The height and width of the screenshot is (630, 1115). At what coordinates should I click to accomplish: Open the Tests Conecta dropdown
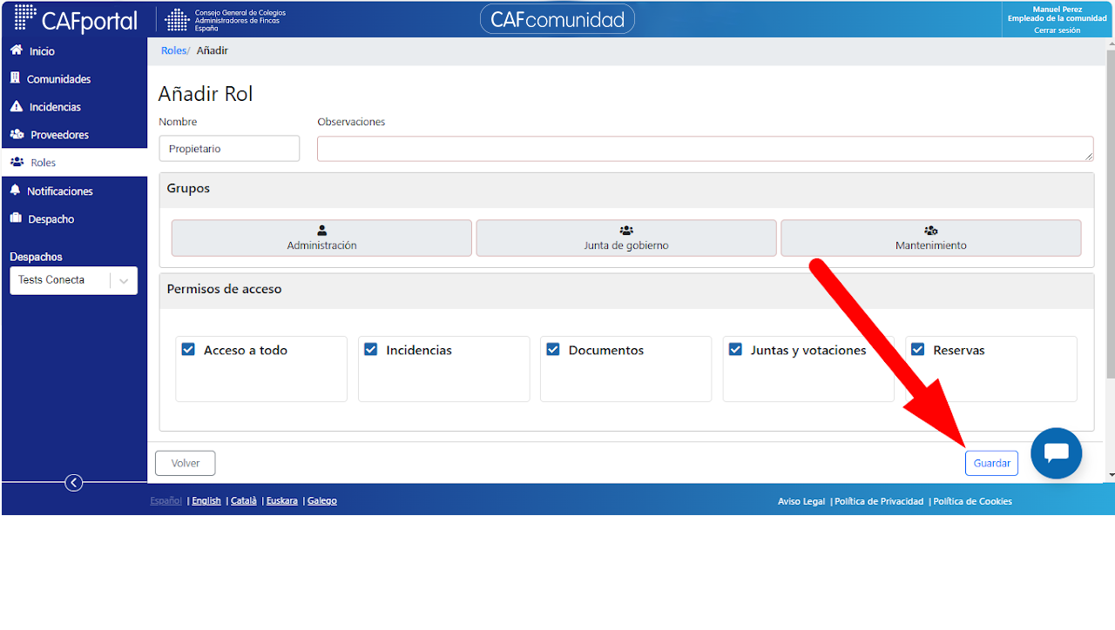(73, 280)
